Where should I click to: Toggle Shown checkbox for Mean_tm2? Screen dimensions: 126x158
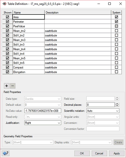point(7,31)
